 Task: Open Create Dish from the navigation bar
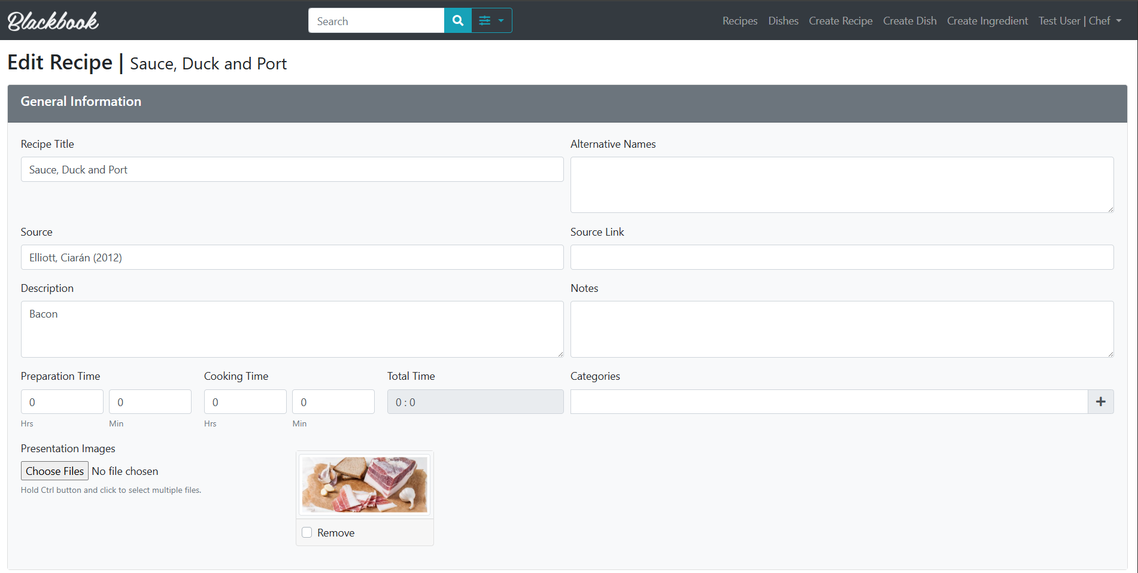point(910,20)
